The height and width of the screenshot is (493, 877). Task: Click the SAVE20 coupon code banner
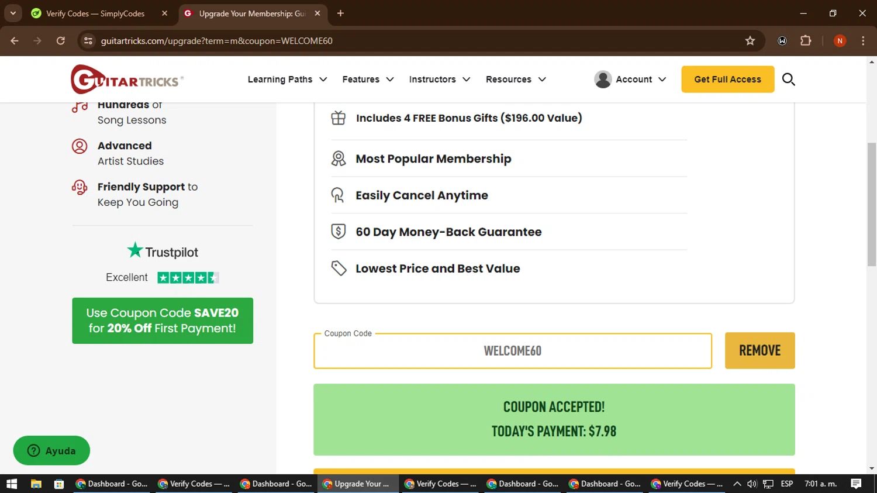(163, 320)
